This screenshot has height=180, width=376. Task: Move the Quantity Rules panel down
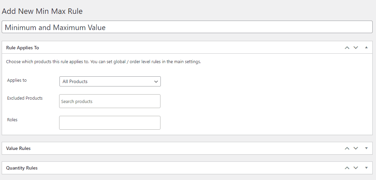356,168
